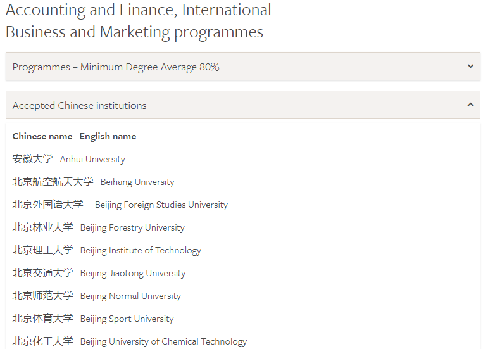Viewport: 488px width, 349px height.
Task: Click the Chinese name 北京林业大学
Action: click(43, 227)
